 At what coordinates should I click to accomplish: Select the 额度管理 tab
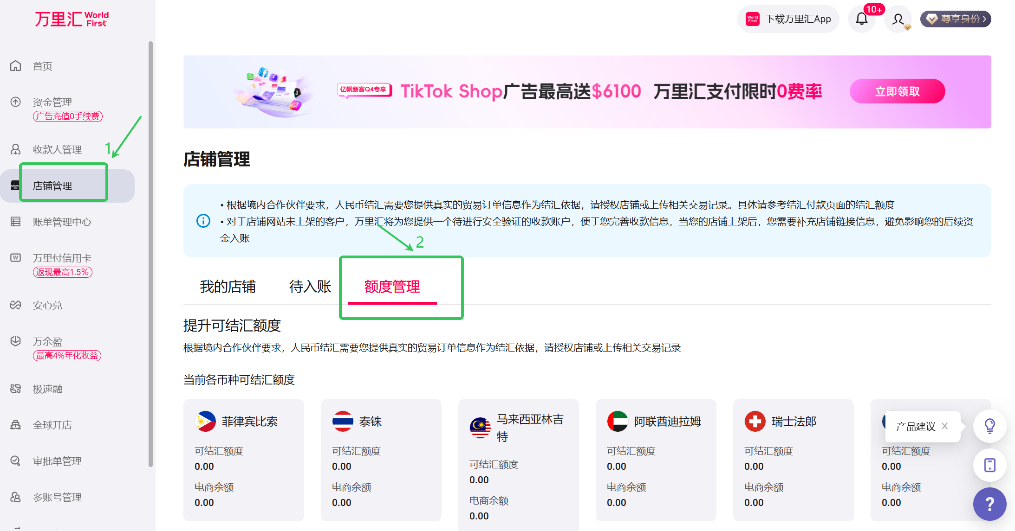(392, 287)
